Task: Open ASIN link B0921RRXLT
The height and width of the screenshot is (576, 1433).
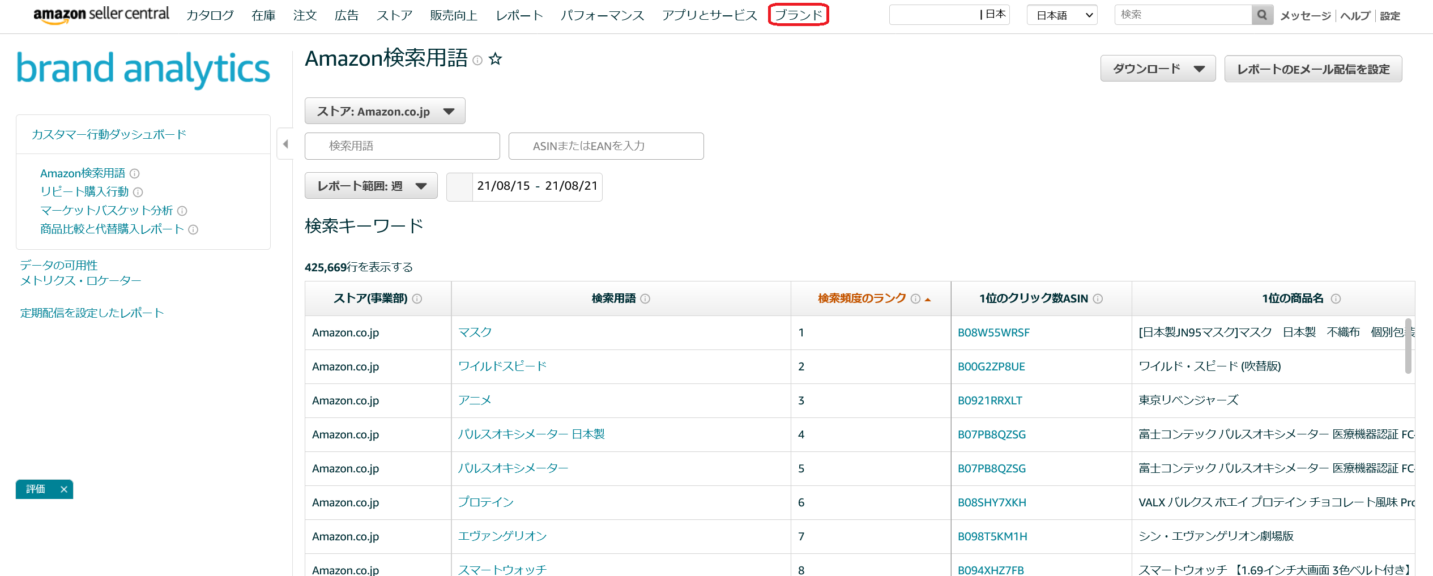Action: coord(990,401)
